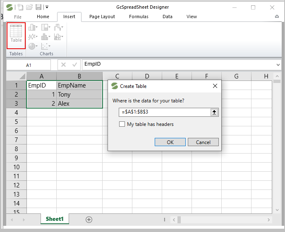
Task: Click cell containing Alex
Action: point(79,103)
